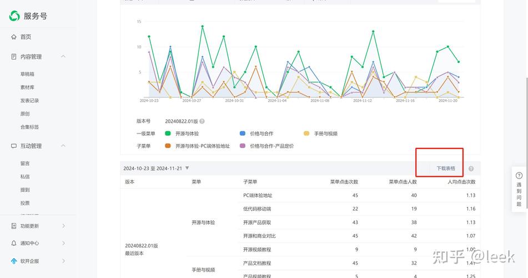
Task: Open 草稿箱 in the sidebar menu
Action: (27, 74)
